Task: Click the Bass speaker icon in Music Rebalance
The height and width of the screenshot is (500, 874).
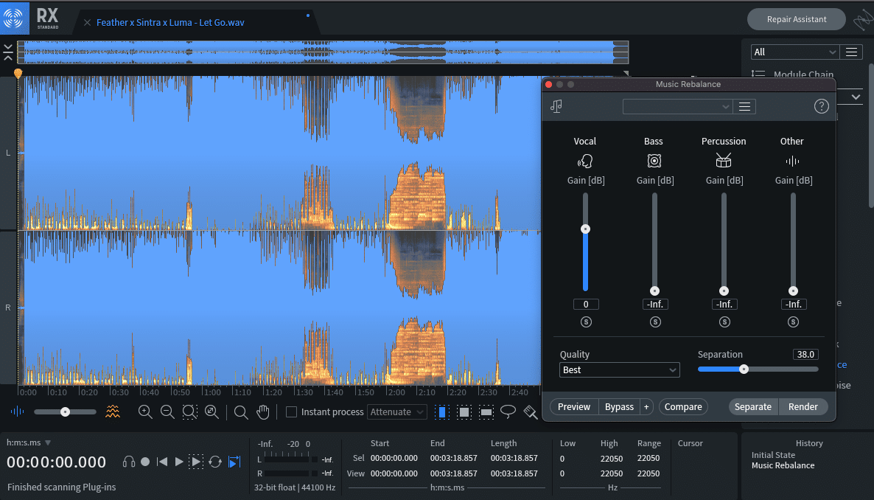Action: (x=654, y=160)
